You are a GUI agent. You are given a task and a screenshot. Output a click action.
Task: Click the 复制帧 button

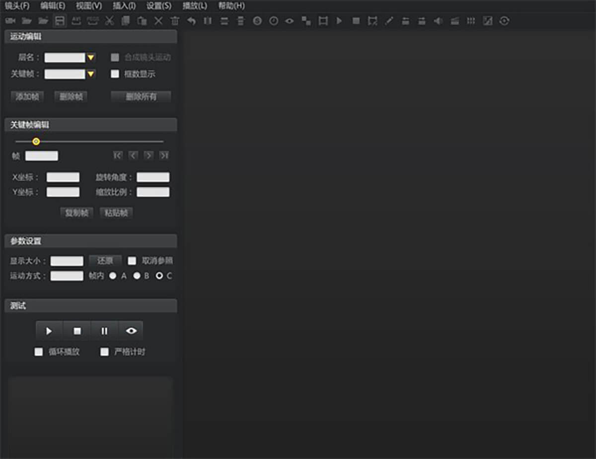click(x=77, y=213)
